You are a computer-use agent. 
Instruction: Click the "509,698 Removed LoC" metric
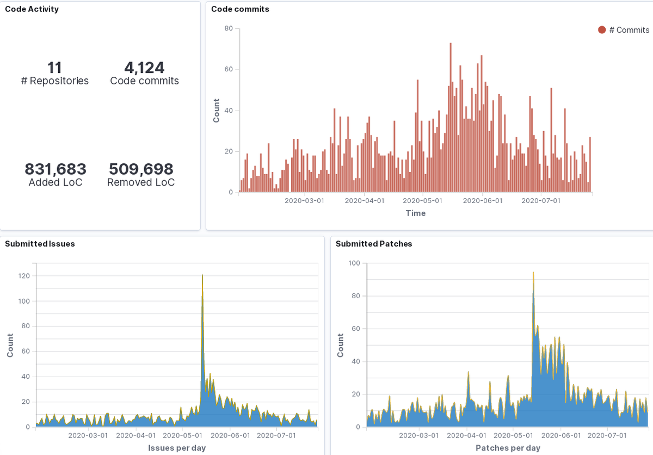pos(141,175)
